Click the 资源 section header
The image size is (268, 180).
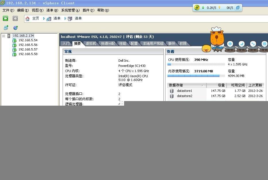[x=170, y=52]
